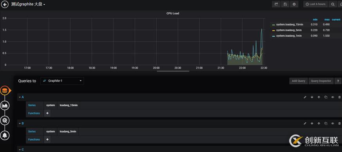Click the question mark help button
The image size is (342, 152).
[338, 81]
